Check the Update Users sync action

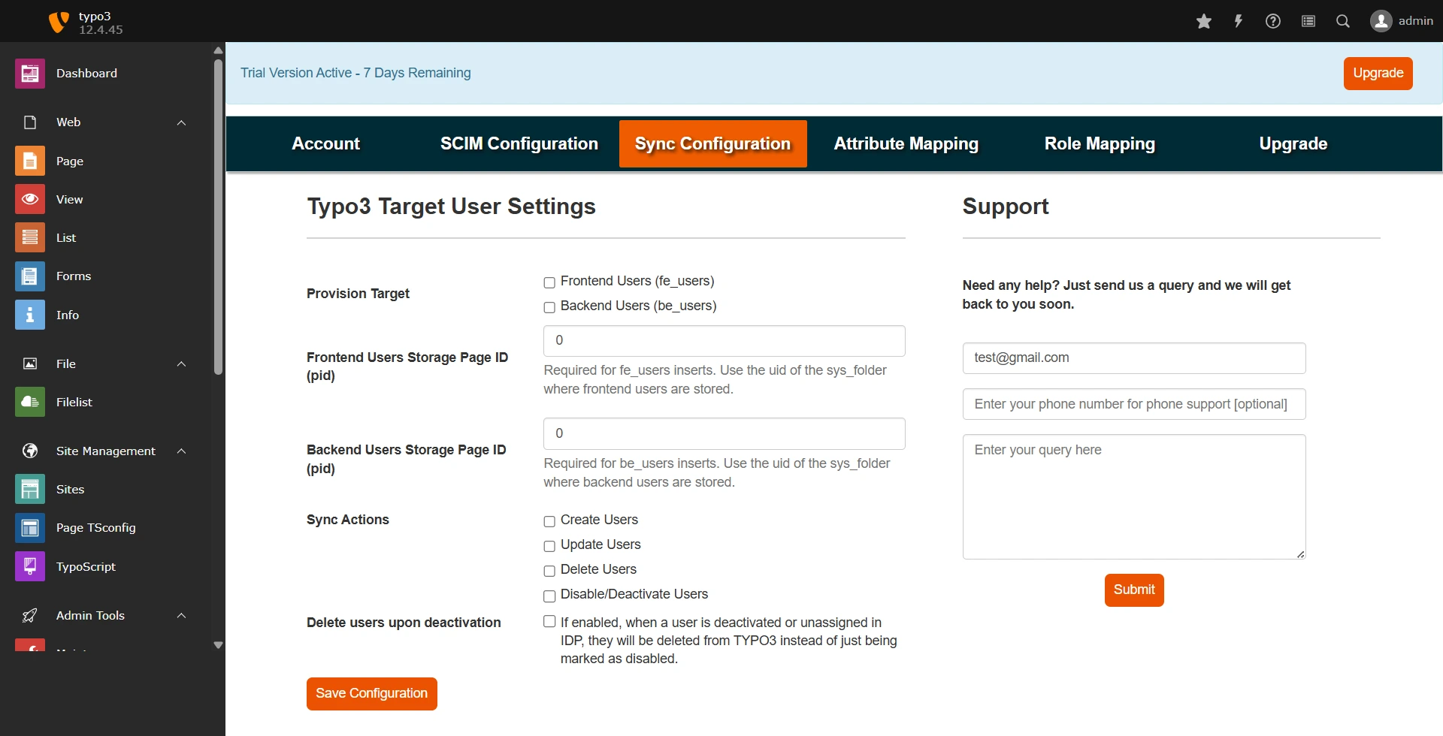[549, 546]
